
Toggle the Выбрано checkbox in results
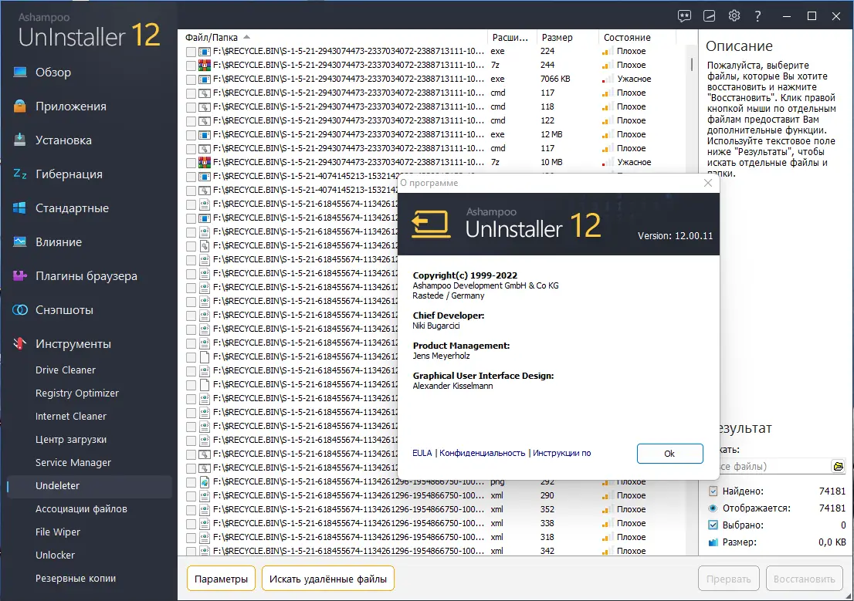pos(713,525)
